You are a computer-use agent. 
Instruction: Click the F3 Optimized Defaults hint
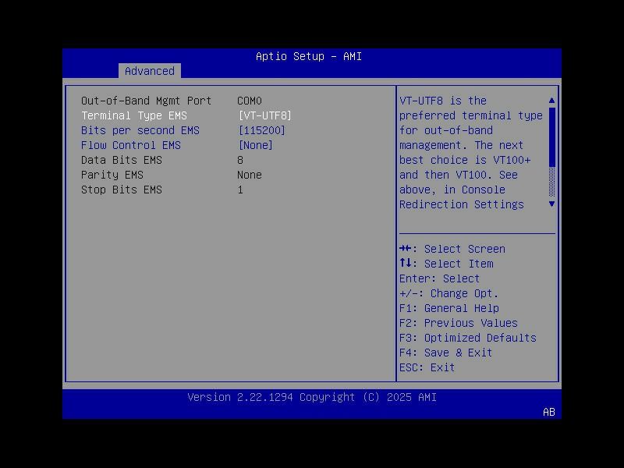[468, 338]
